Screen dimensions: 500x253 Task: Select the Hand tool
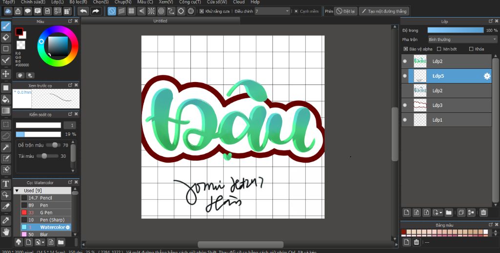pyautogui.click(x=6, y=232)
